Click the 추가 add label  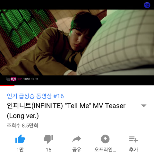[x=133, y=150]
